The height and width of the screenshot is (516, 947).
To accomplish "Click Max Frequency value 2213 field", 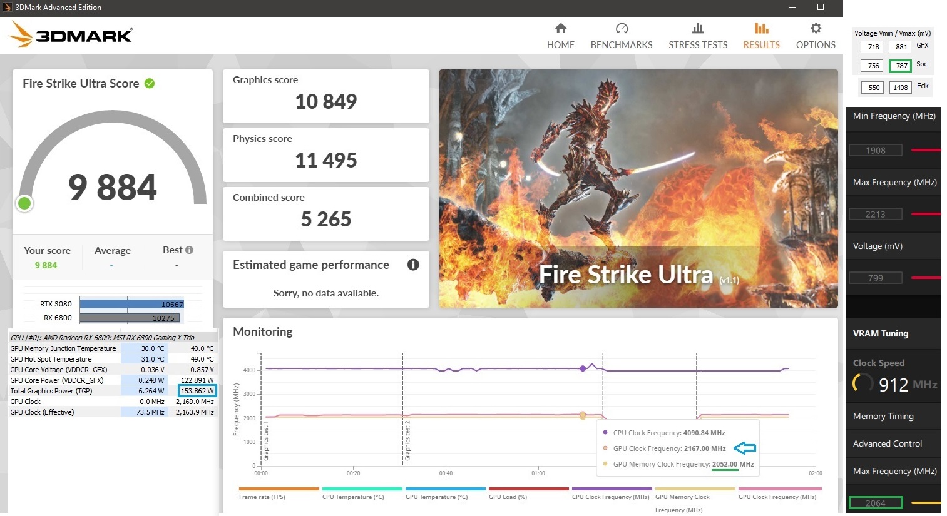I will coord(876,214).
